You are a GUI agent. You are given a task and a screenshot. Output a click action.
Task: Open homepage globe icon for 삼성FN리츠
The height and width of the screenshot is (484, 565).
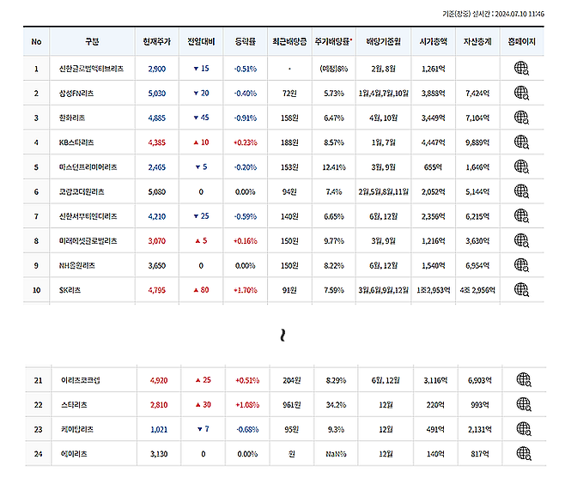point(521,94)
